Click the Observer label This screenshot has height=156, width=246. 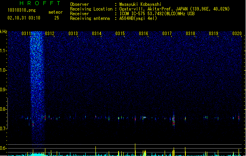tap(79, 4)
